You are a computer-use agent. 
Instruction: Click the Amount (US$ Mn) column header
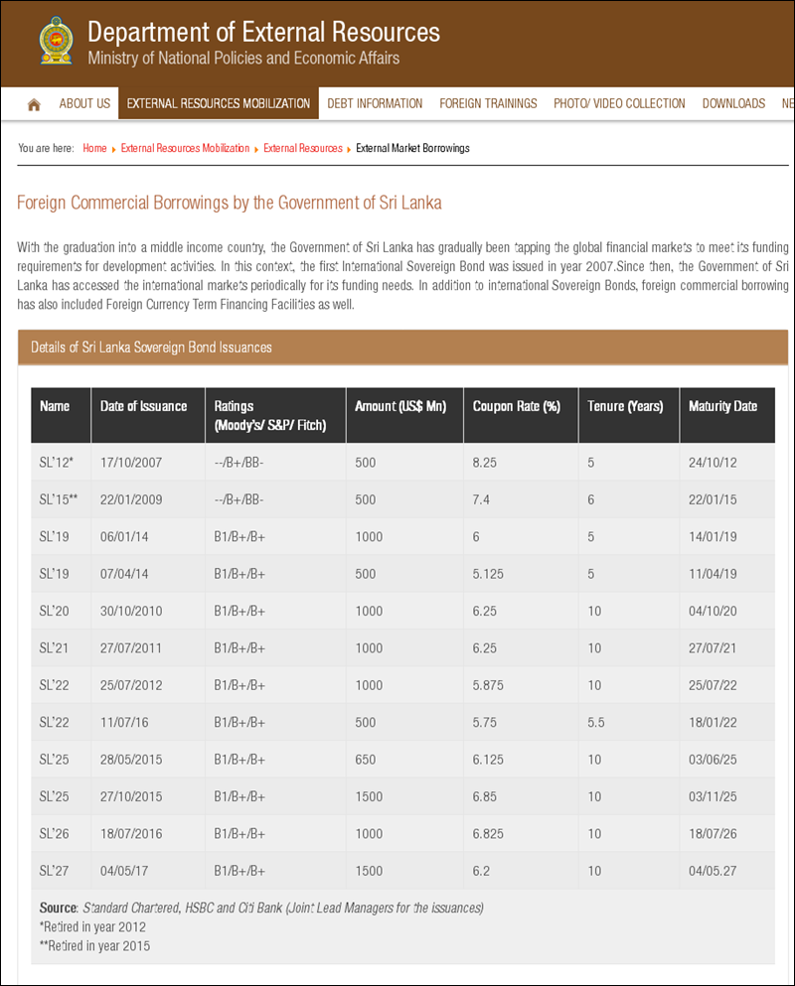click(x=400, y=406)
